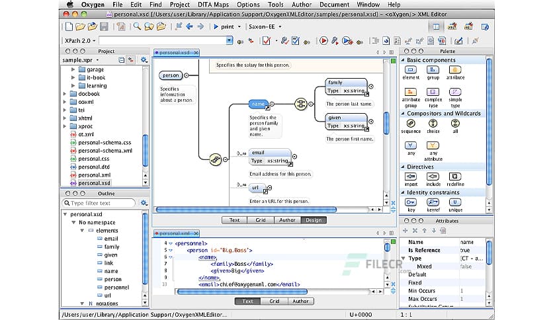The image size is (553, 320).
Task: Open the Author menu
Action: [302, 5]
